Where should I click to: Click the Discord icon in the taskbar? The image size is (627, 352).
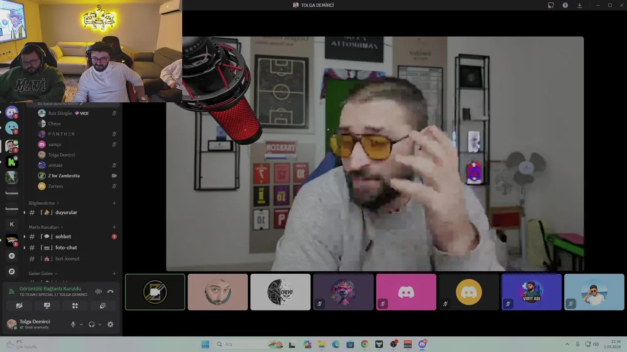tap(422, 344)
